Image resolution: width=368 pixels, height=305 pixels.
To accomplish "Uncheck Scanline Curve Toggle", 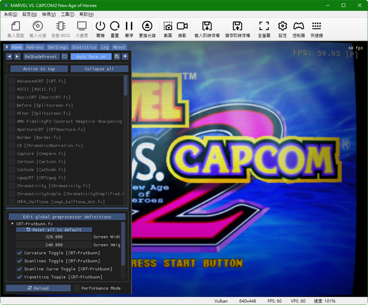I will (x=19, y=269).
